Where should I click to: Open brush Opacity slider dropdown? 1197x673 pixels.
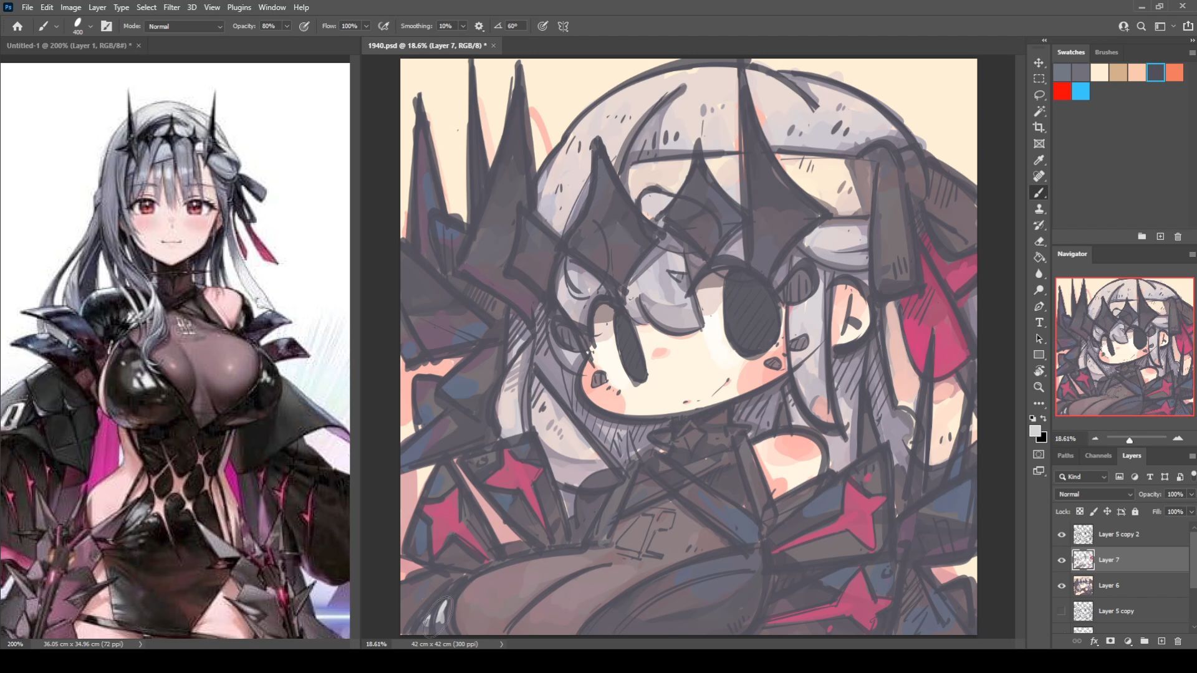[x=287, y=26]
